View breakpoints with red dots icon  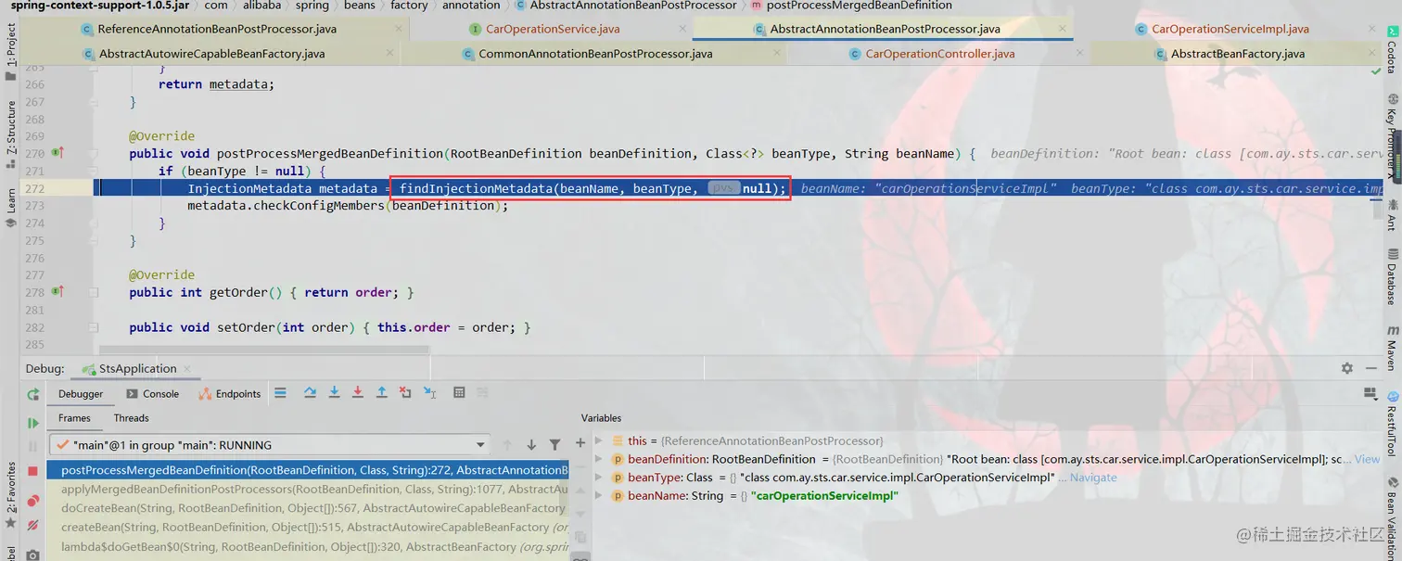[33, 501]
